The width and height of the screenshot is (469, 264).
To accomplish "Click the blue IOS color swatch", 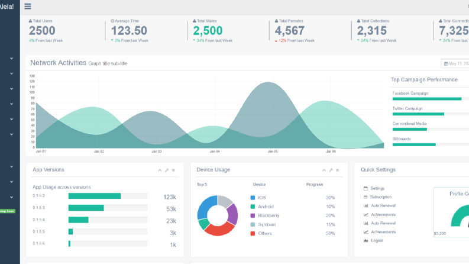I will coord(253,198).
